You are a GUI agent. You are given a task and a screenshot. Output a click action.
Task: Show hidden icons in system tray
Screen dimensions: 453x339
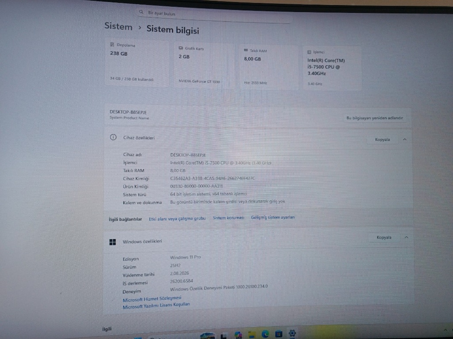(445, 329)
